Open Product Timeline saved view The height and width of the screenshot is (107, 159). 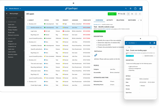13,30
